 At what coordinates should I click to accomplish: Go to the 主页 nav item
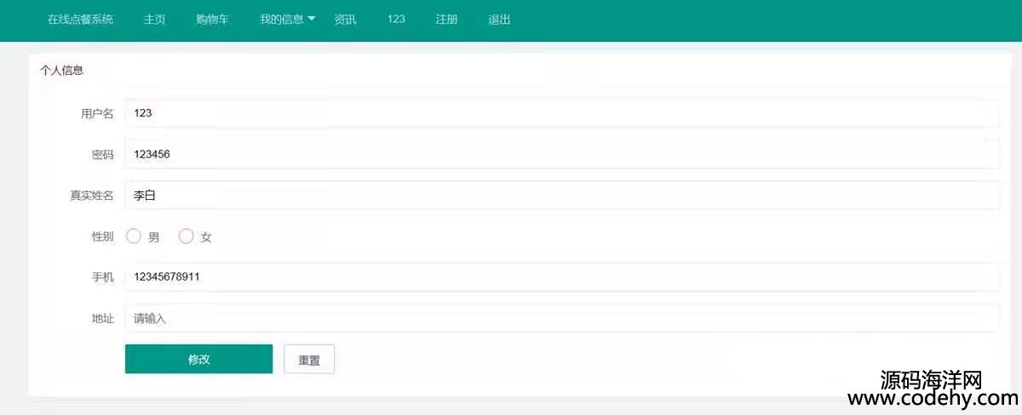[155, 20]
